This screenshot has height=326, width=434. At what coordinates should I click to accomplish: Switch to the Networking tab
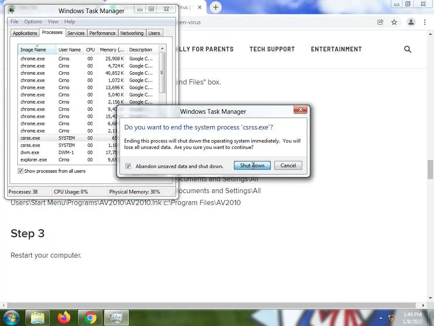pos(132,33)
